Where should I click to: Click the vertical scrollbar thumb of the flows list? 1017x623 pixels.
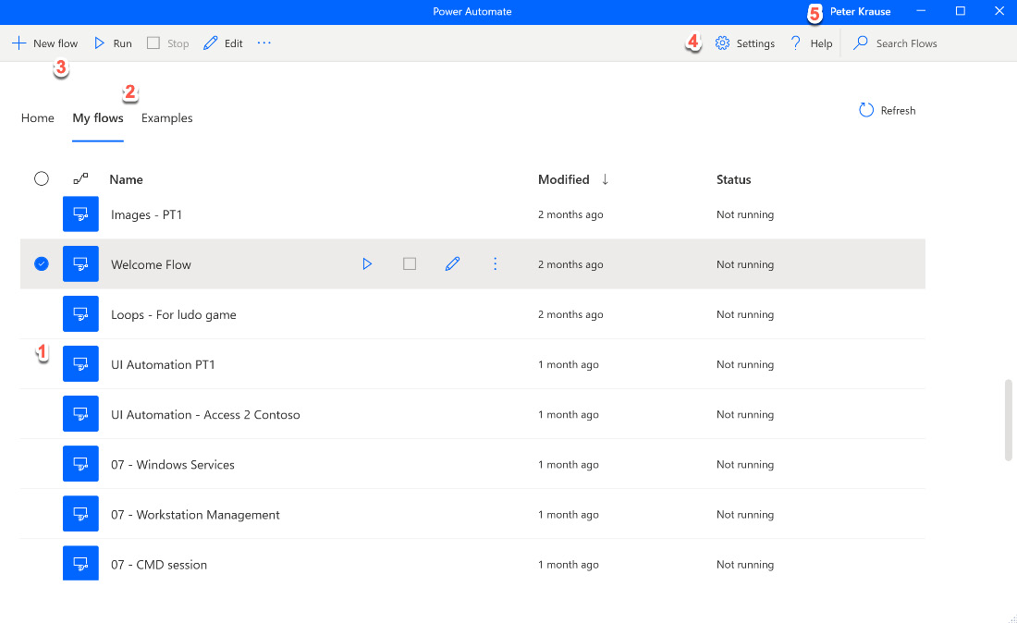tap(1009, 420)
